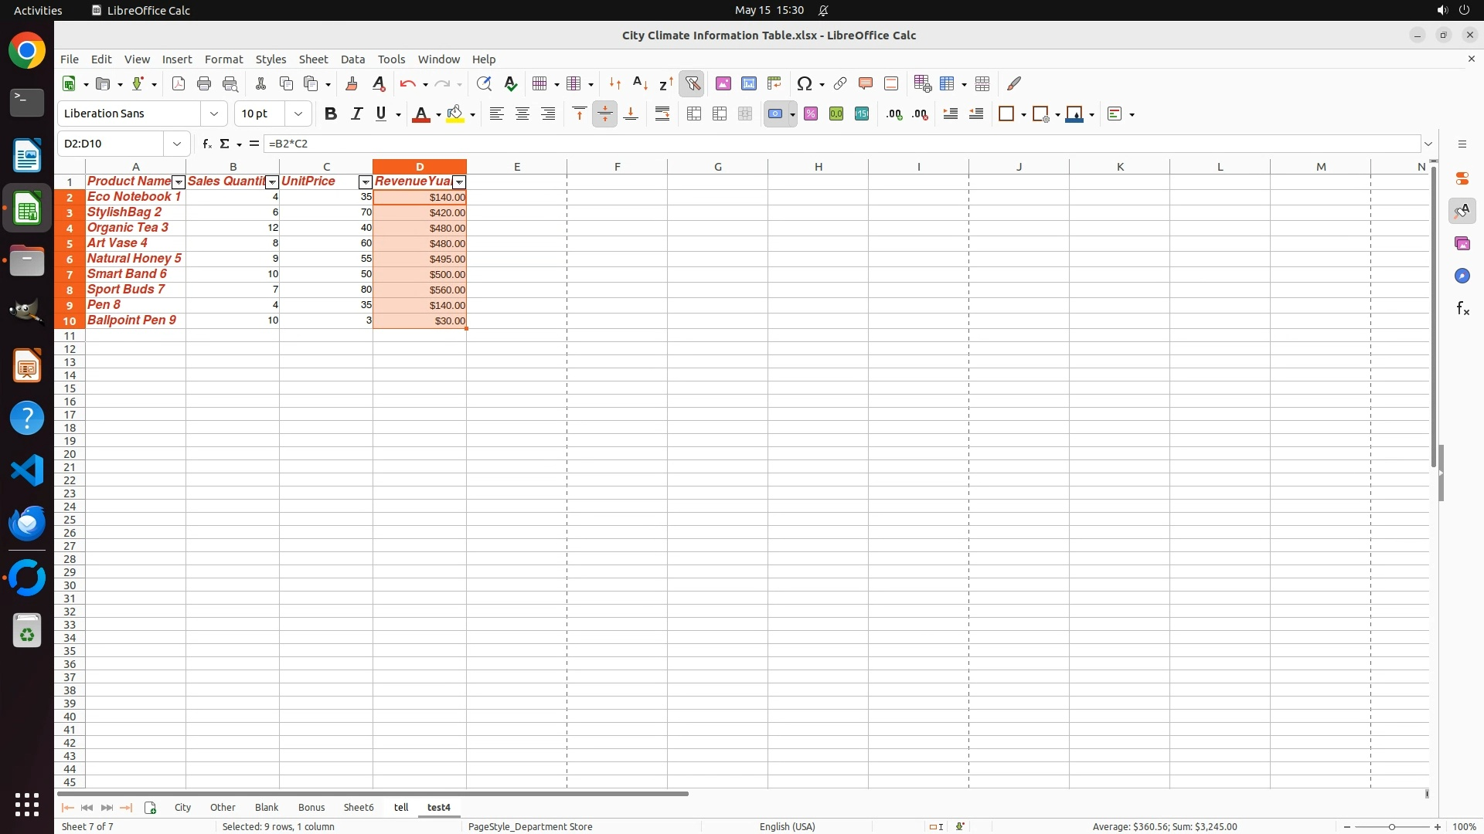Open the Name Box dropdown arrow
The height and width of the screenshot is (834, 1484).
(177, 144)
